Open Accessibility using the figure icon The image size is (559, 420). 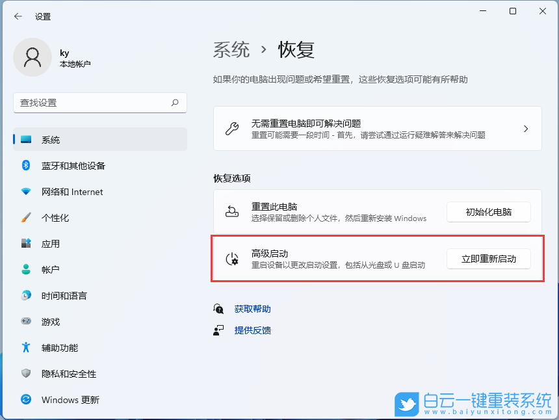[x=25, y=348]
